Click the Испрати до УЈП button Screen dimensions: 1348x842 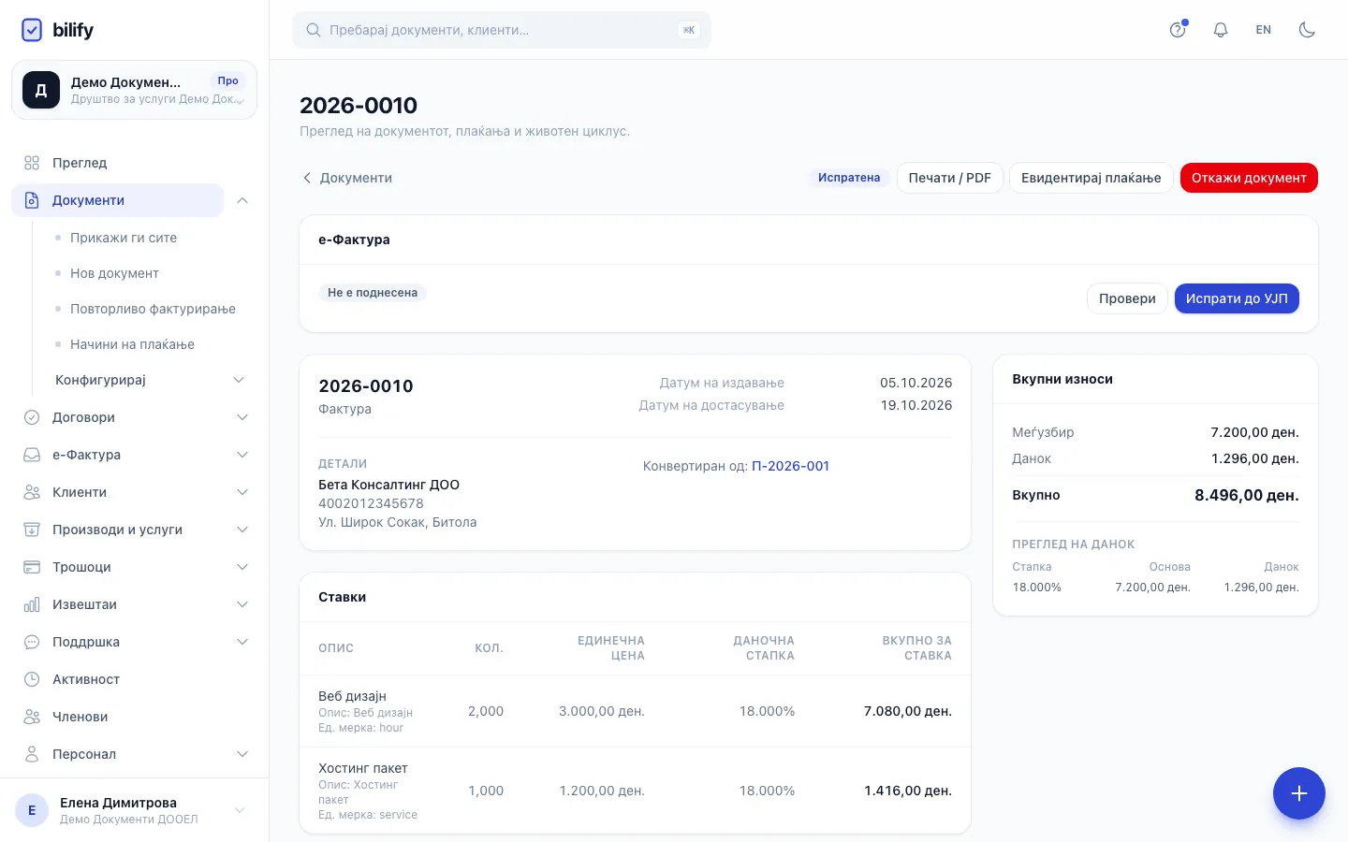[1237, 298]
